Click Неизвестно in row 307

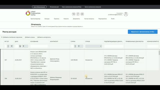point(89,60)
